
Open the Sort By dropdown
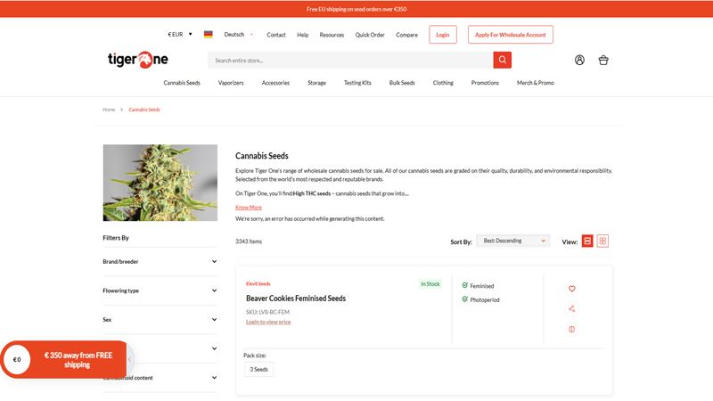pyautogui.click(x=513, y=241)
